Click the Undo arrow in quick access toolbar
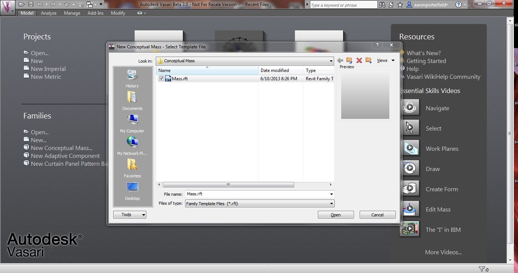Image resolution: width=518 pixels, height=273 pixels. pos(39,4)
